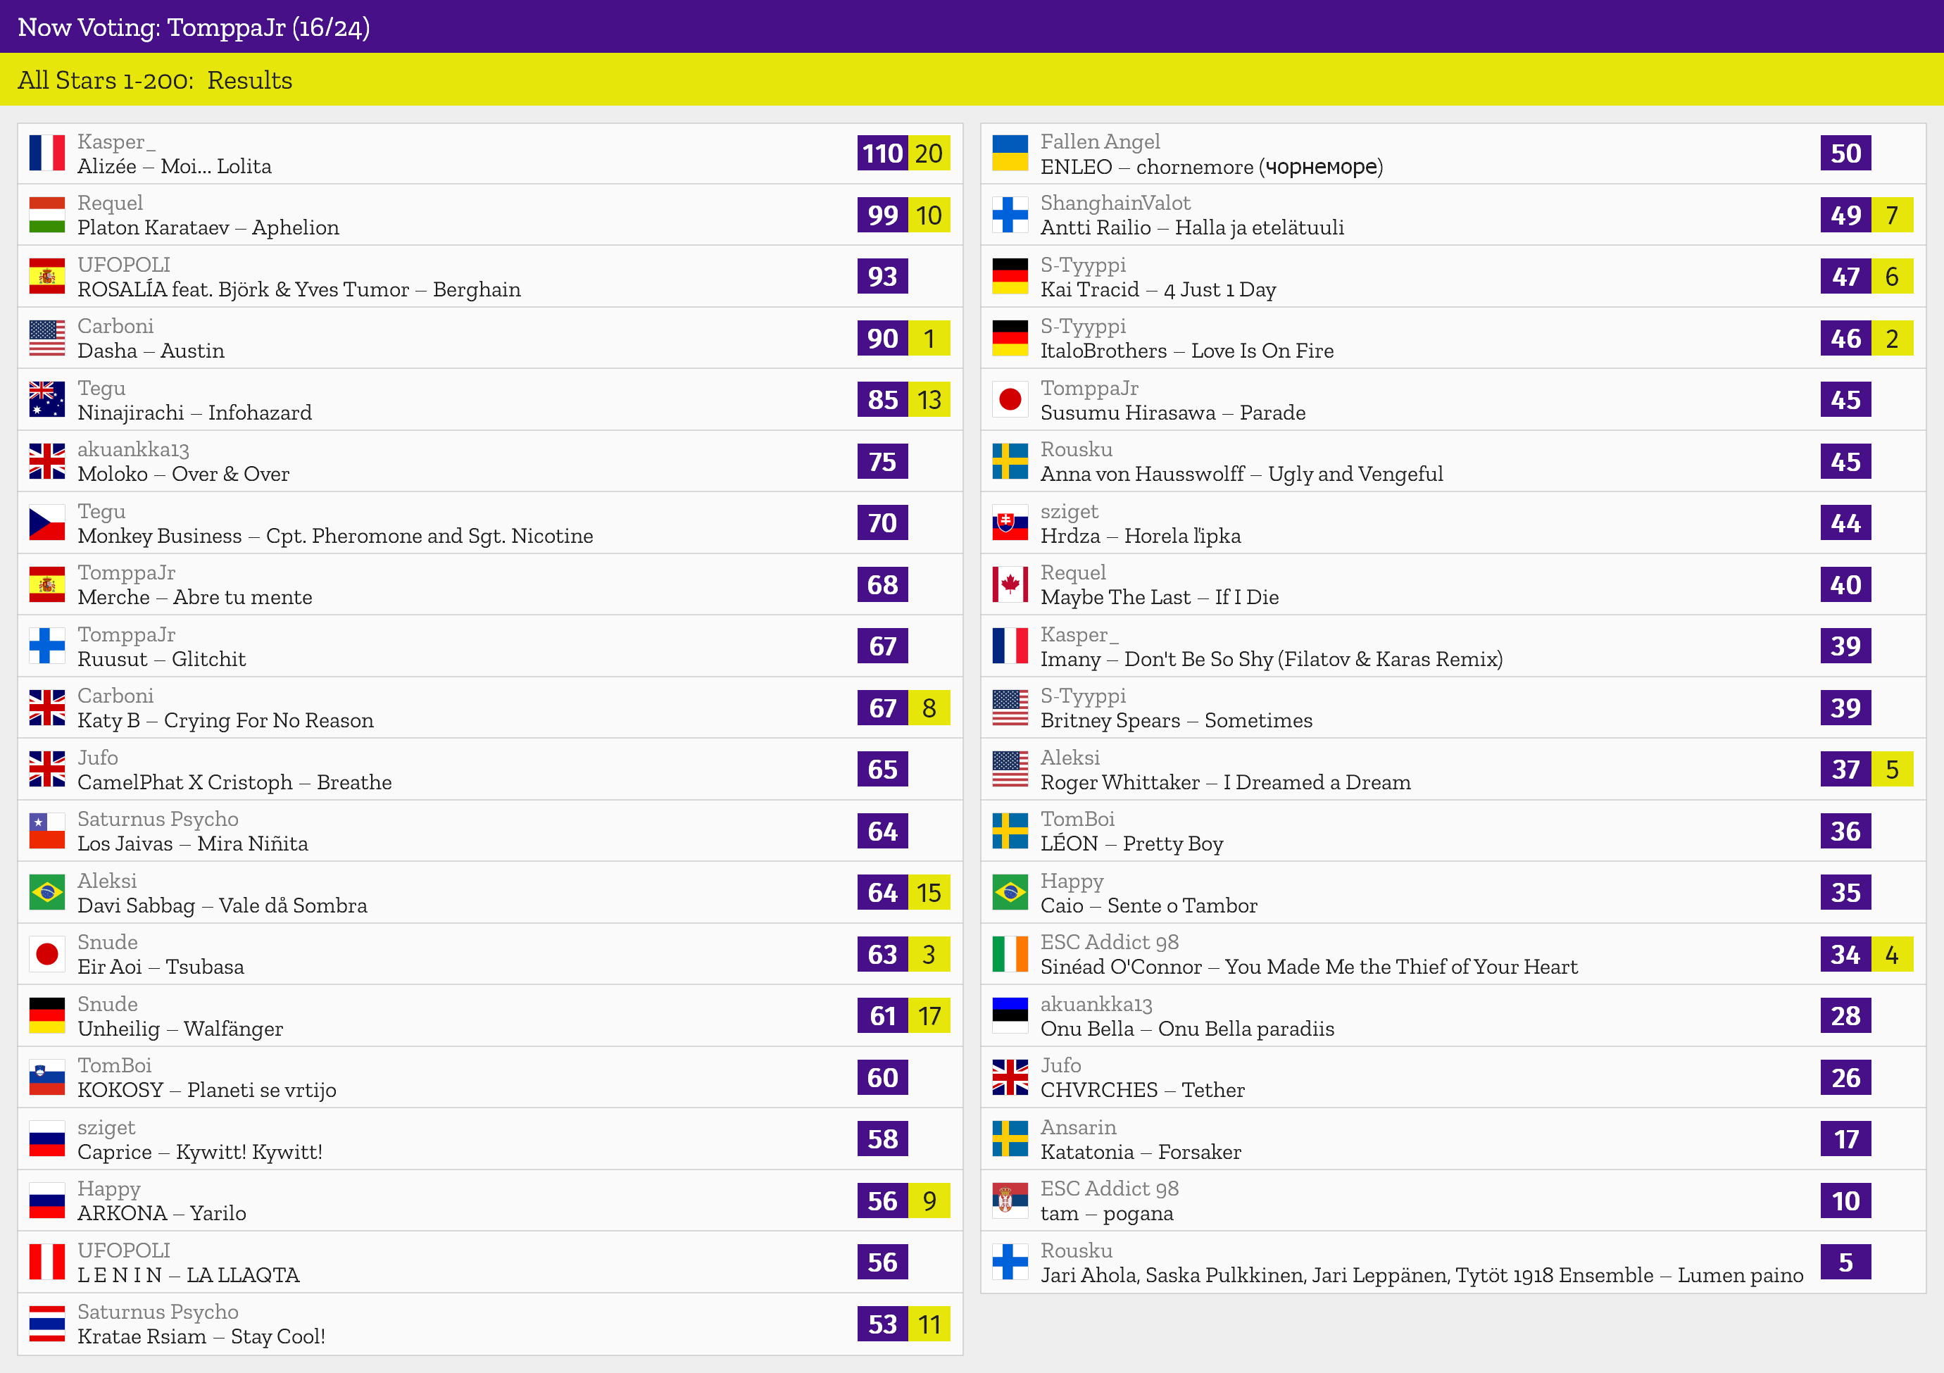
Task: Select the Swedish flag beside LÉON – Pretty Boy
Action: pos(1010,832)
